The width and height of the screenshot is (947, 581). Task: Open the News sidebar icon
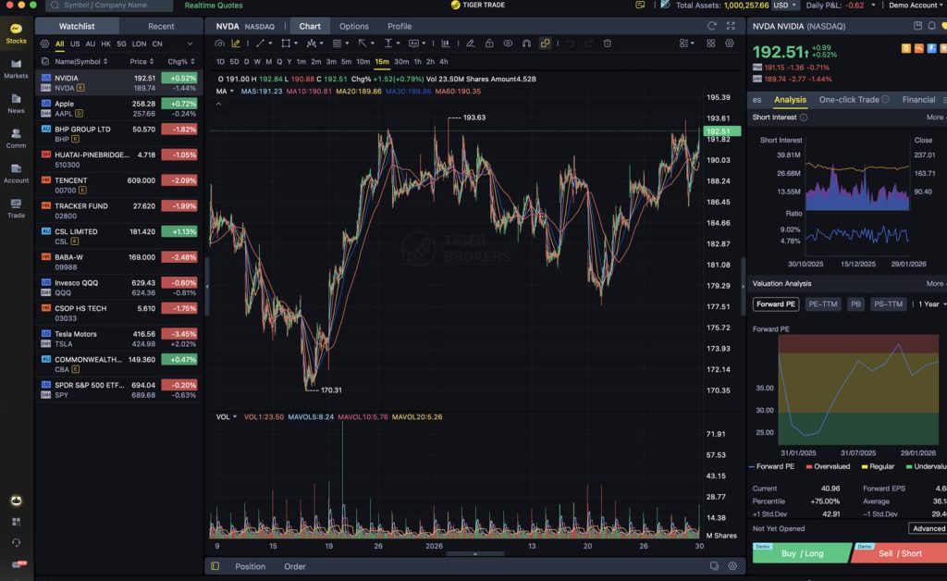[x=16, y=103]
